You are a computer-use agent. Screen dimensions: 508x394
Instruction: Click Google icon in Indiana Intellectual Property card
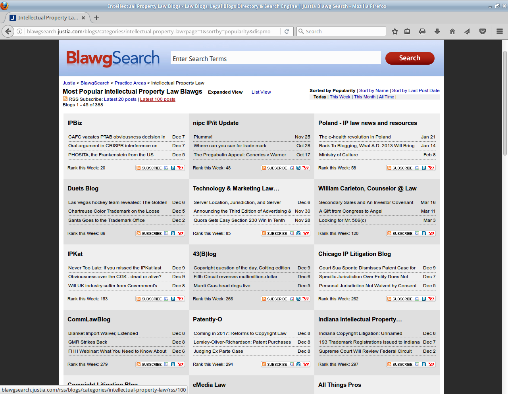[x=417, y=364]
